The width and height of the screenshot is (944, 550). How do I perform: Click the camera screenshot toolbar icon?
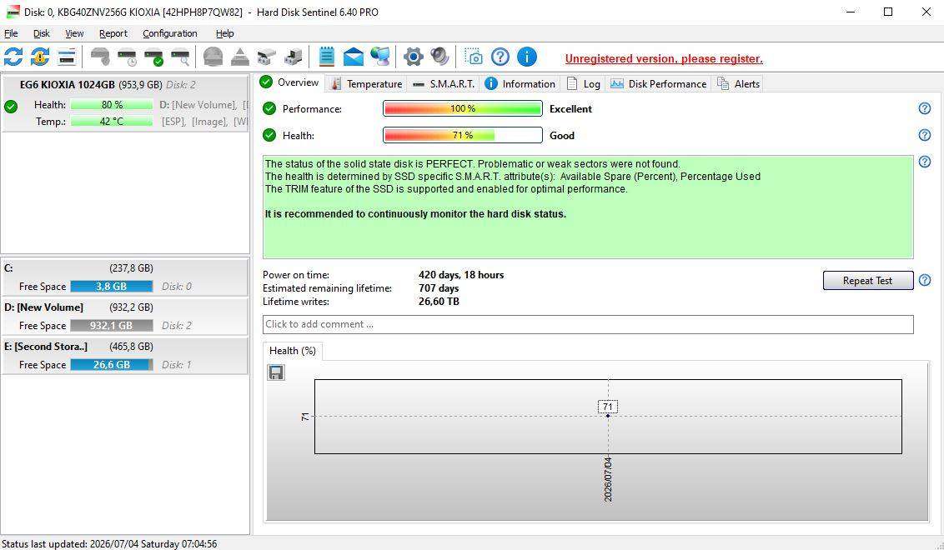coord(474,57)
